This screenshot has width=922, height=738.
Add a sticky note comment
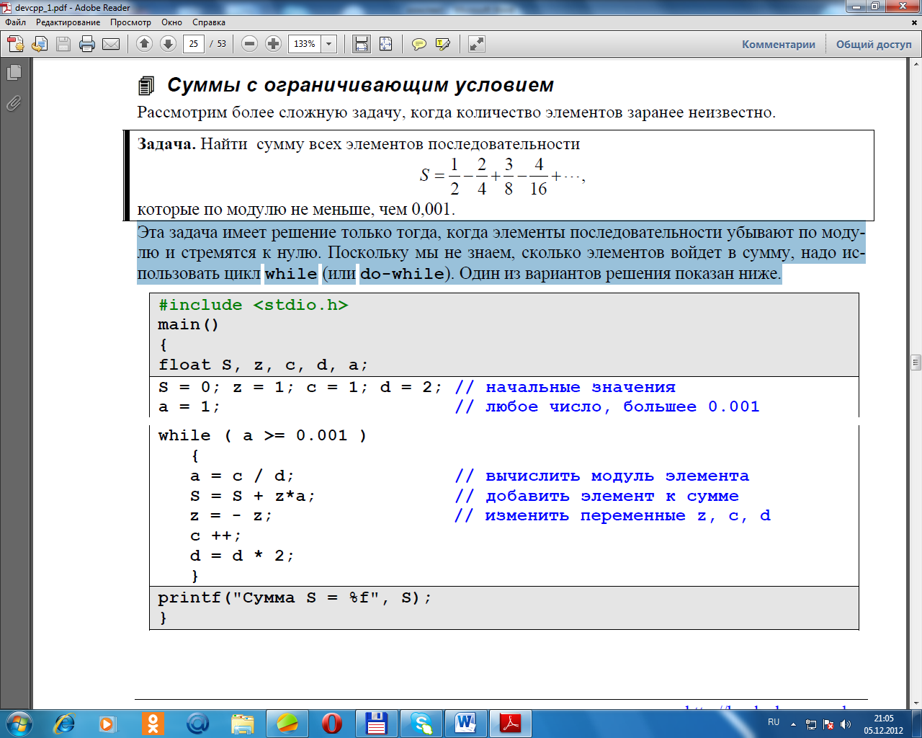tap(419, 44)
